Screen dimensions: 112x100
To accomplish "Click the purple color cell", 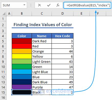I will [x=22, y=87].
